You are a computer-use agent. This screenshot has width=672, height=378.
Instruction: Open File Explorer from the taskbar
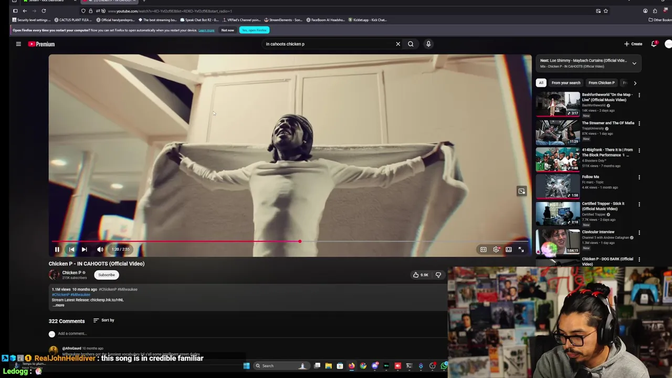328,366
